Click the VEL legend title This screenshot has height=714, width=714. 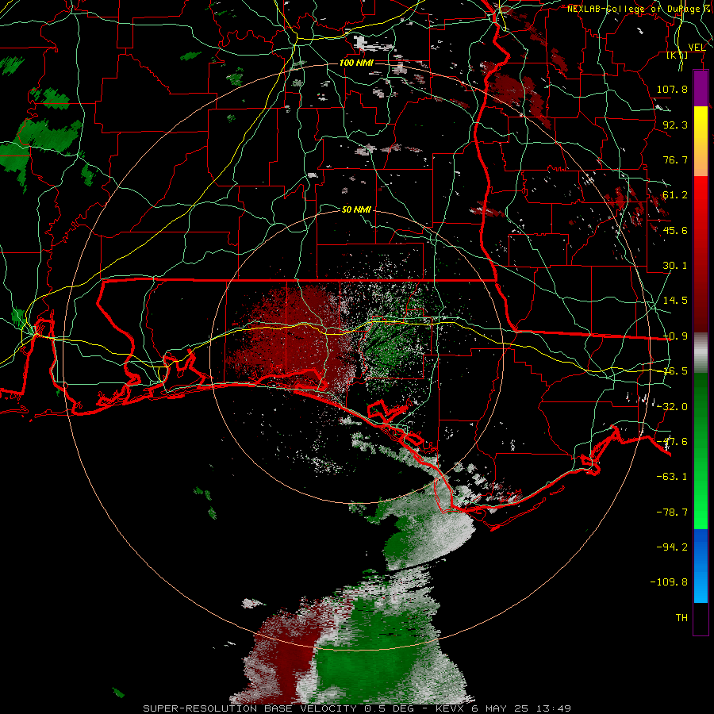click(x=697, y=47)
